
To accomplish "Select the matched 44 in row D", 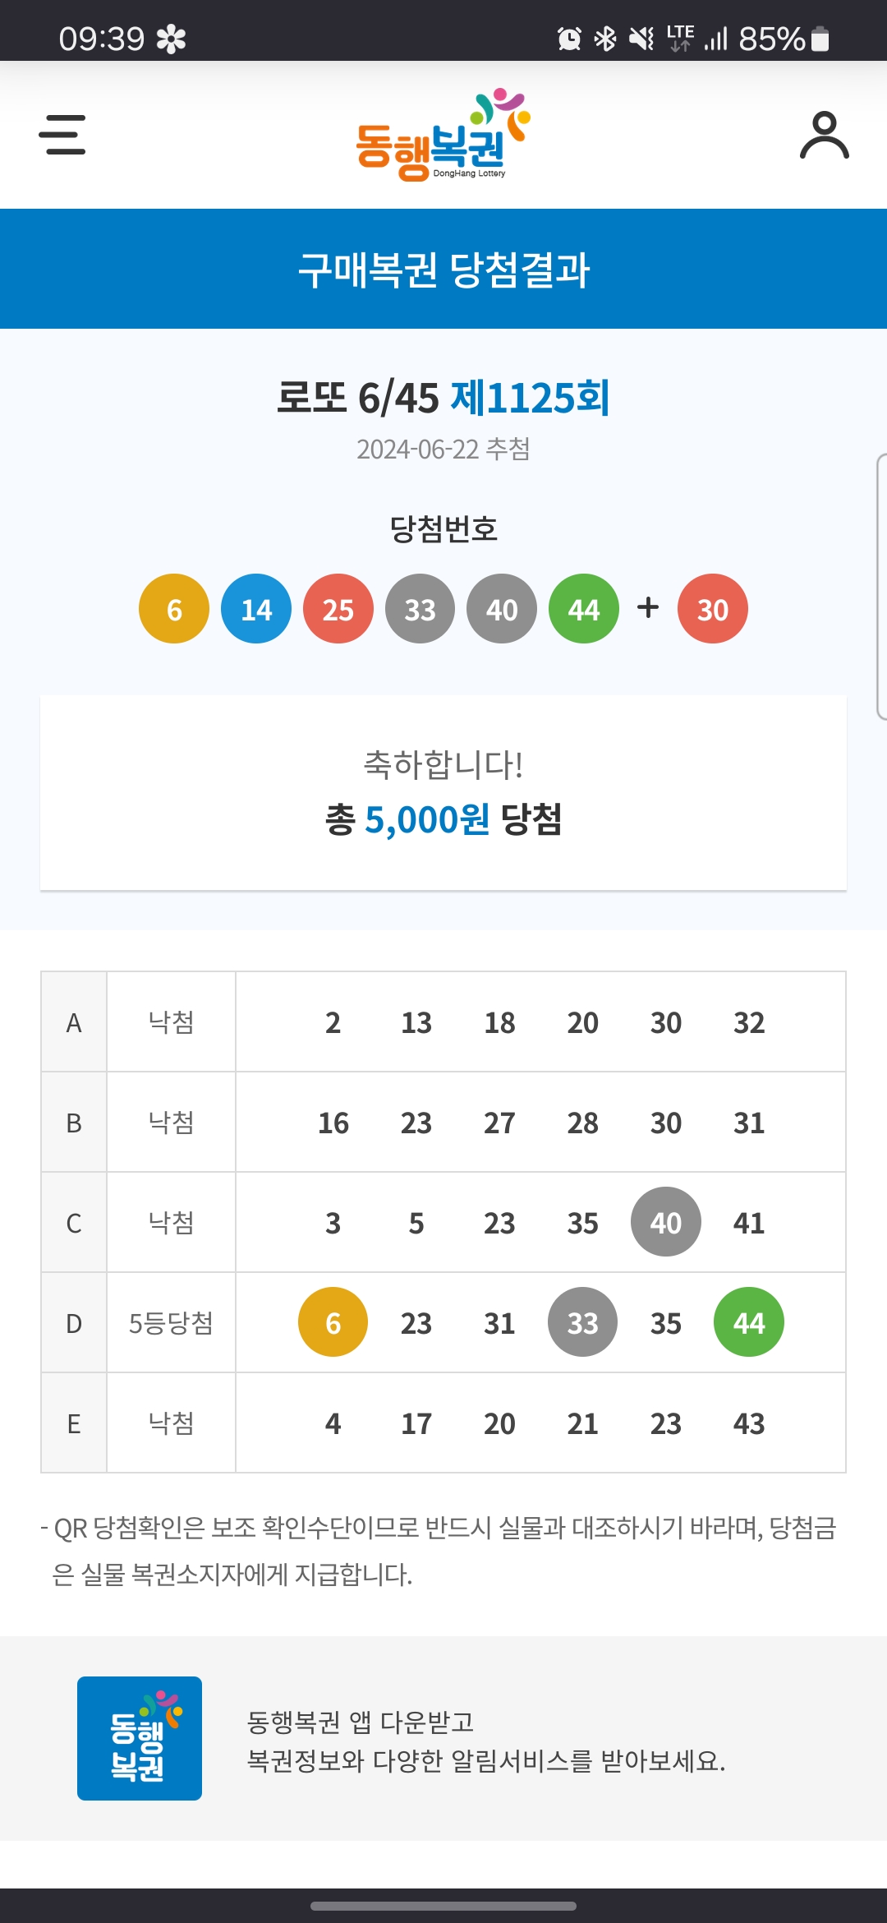I will pos(748,1322).
